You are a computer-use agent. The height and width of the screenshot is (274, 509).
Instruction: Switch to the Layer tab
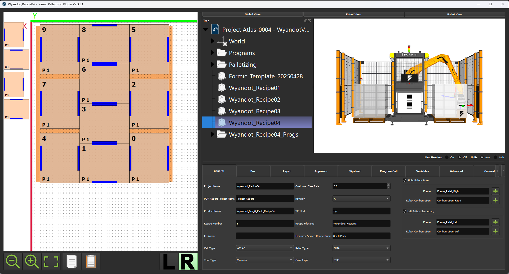[x=287, y=171]
